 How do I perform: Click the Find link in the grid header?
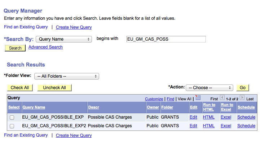click(171, 99)
